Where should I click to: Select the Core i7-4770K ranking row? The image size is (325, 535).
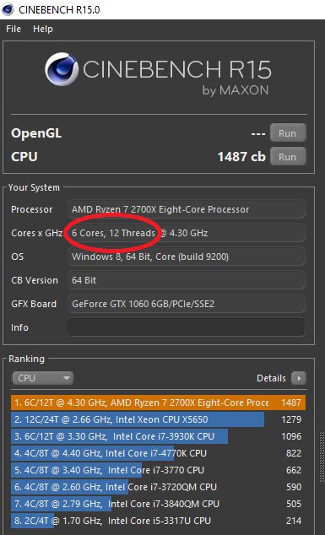tap(158, 453)
